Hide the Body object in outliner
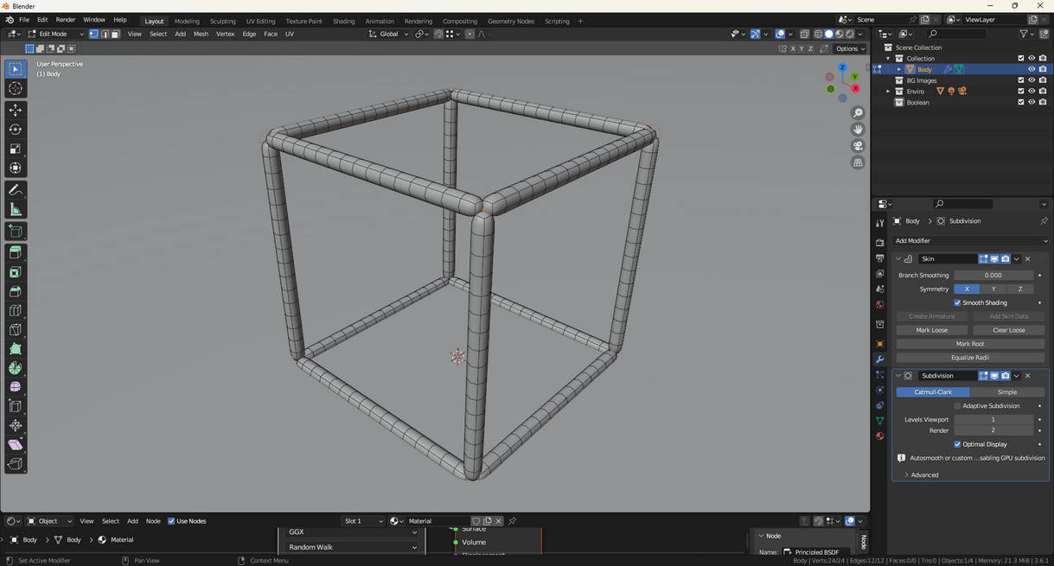 click(x=1031, y=69)
